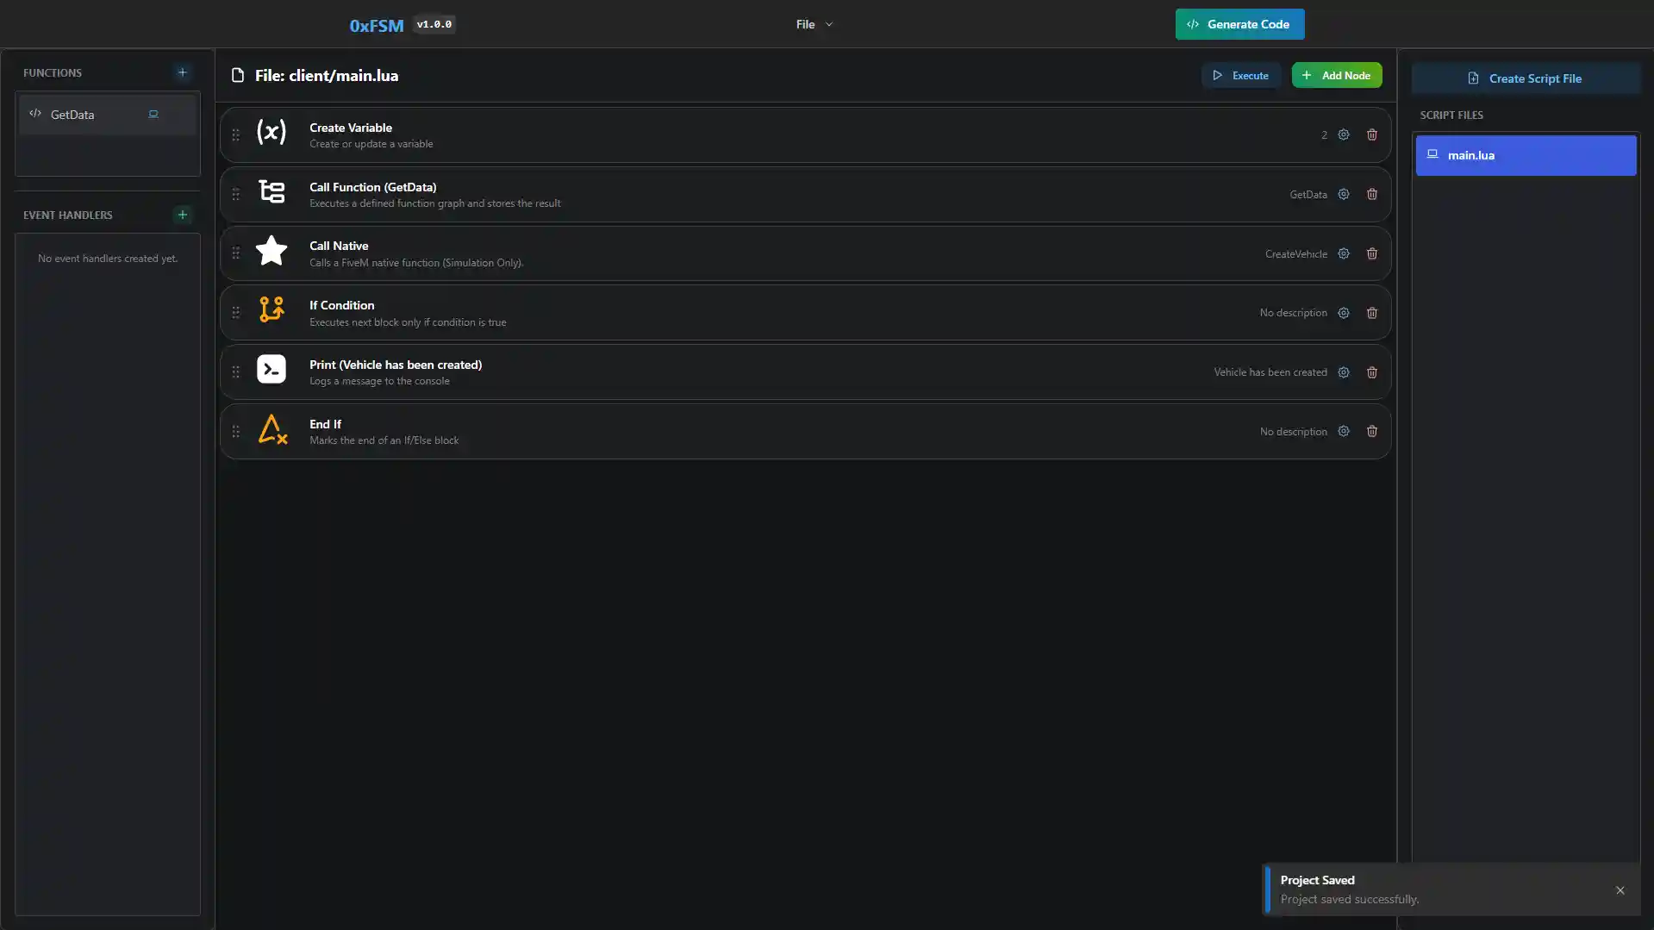Delete the Print (Vehicle has been created) node
1654x930 pixels.
point(1371,372)
